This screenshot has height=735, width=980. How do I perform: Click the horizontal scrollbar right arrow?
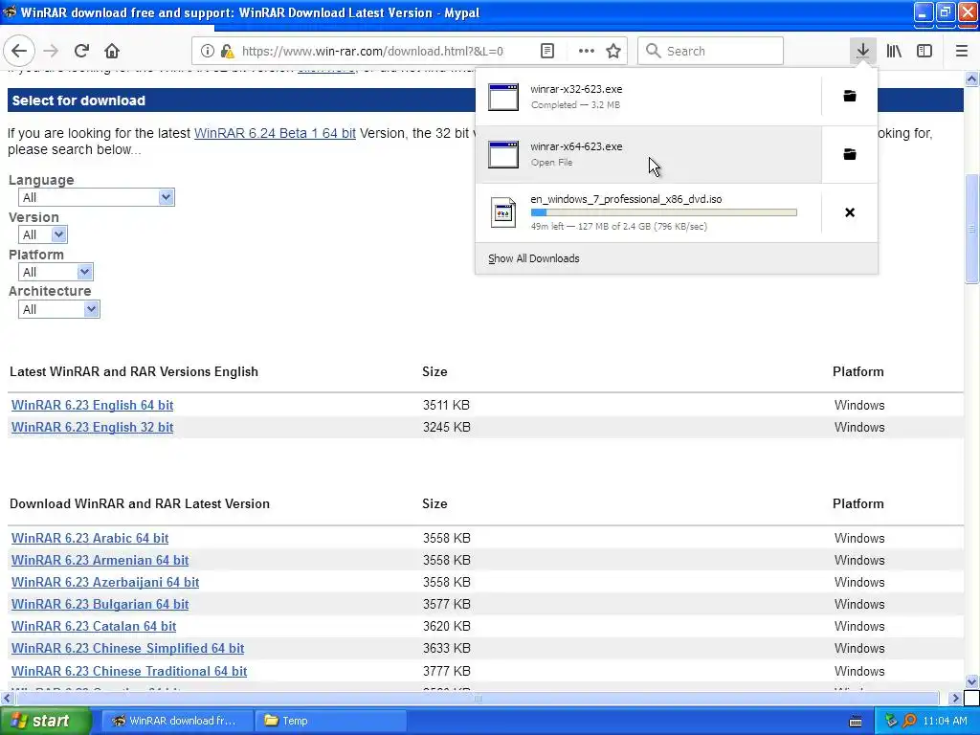955,698
